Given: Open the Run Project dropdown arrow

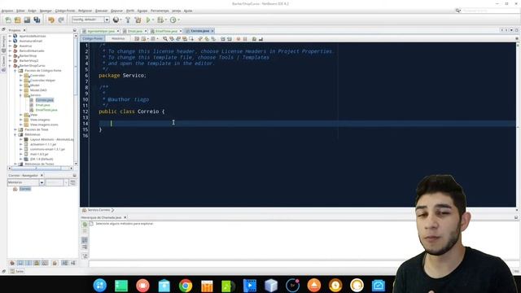Looking at the screenshot, I should pyautogui.click(x=153, y=20).
